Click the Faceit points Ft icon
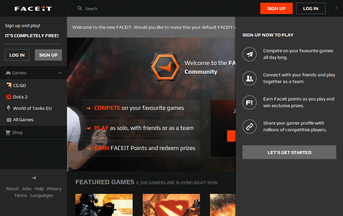Image resolution: width=343 pixels, height=216 pixels. pyautogui.click(x=249, y=102)
